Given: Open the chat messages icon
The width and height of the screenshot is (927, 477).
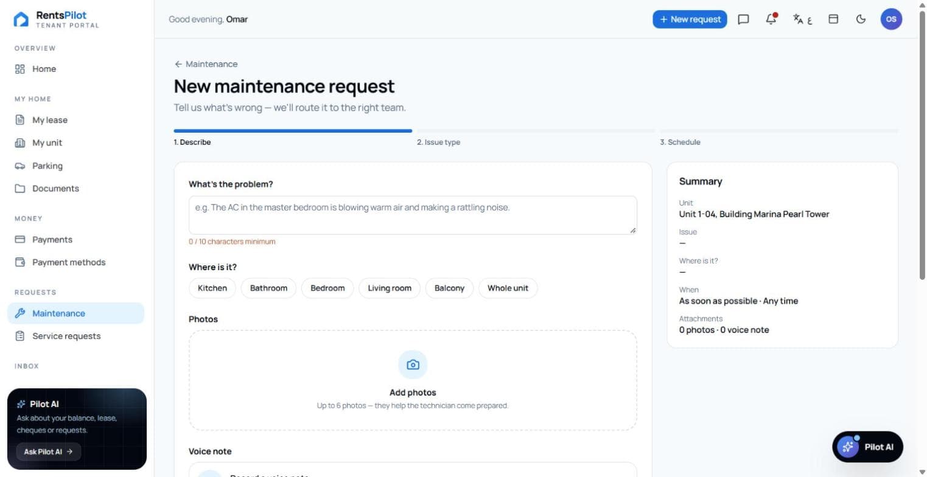Looking at the screenshot, I should (743, 19).
